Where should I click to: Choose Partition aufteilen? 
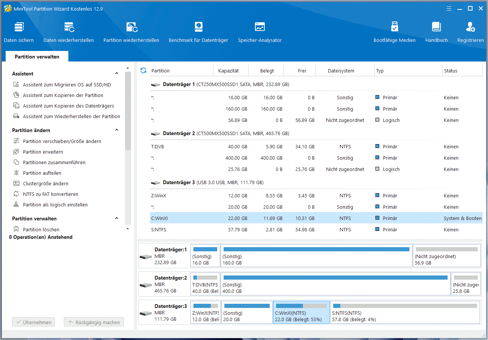pos(42,173)
